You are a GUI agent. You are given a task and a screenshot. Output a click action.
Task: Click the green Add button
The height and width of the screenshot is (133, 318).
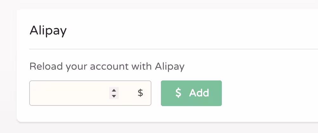tap(191, 93)
